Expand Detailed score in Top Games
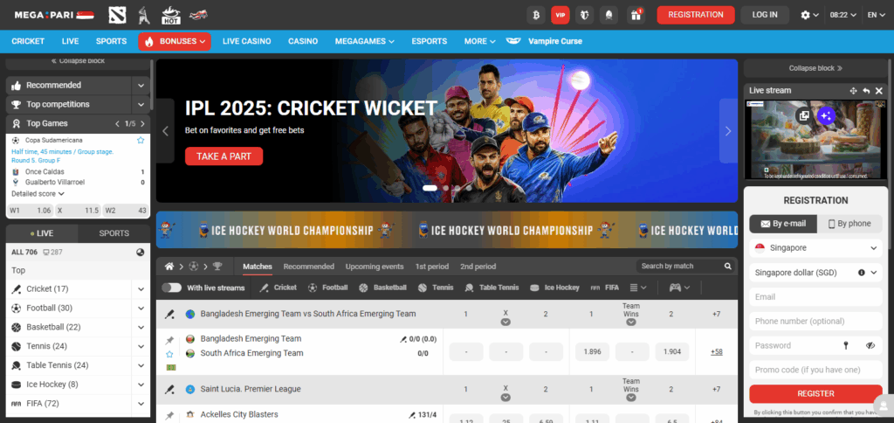 pyautogui.click(x=38, y=194)
